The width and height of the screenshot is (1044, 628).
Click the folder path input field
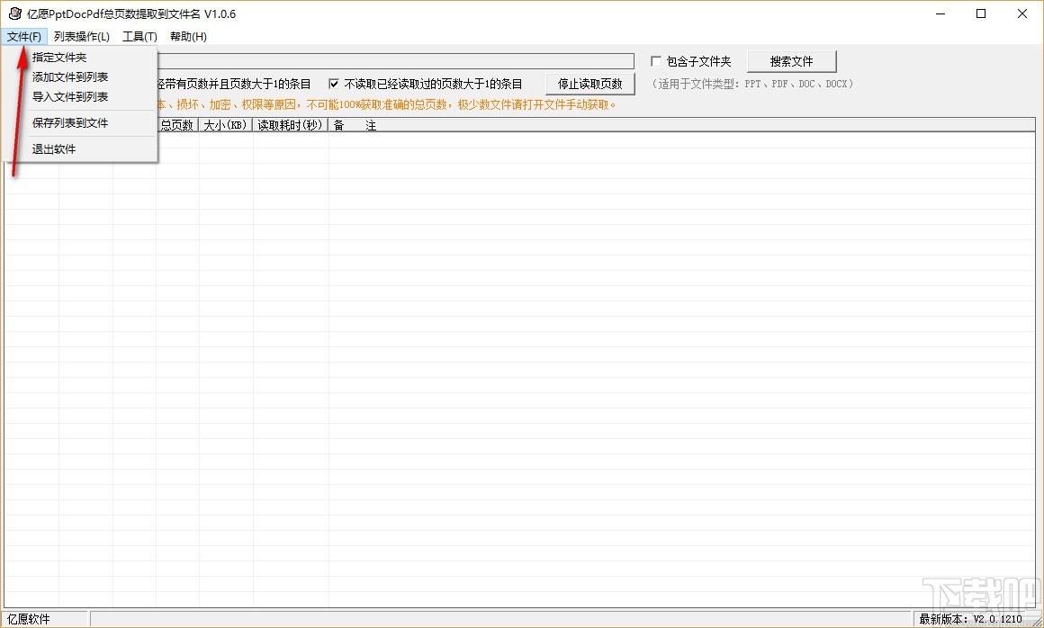[x=395, y=61]
